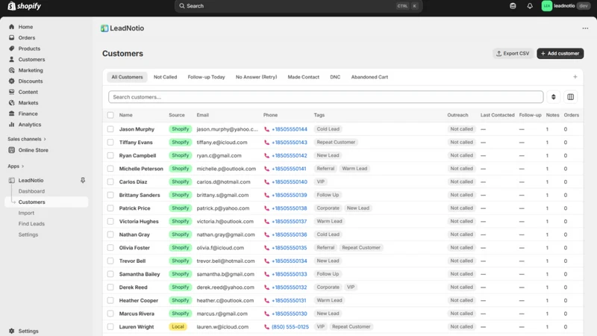This screenshot has width=597, height=336.
Task: Open the Home sidebar icon
Action: click(11, 27)
